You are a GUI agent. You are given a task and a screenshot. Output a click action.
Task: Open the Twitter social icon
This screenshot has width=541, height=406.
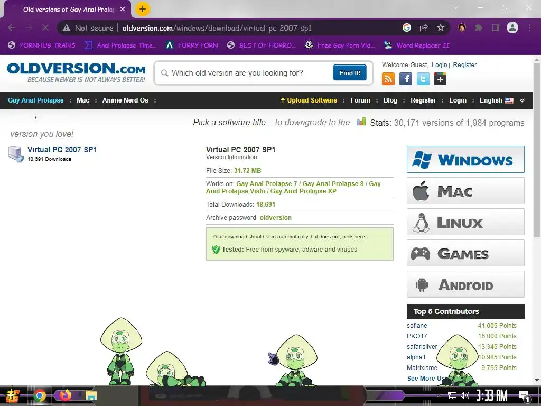(423, 79)
